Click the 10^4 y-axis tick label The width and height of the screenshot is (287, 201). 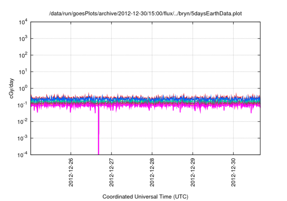click(x=23, y=22)
